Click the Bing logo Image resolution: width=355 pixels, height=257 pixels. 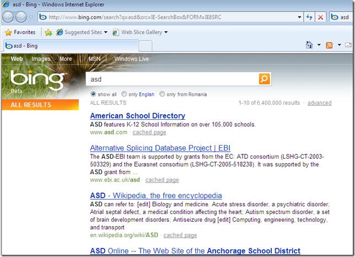click(38, 81)
